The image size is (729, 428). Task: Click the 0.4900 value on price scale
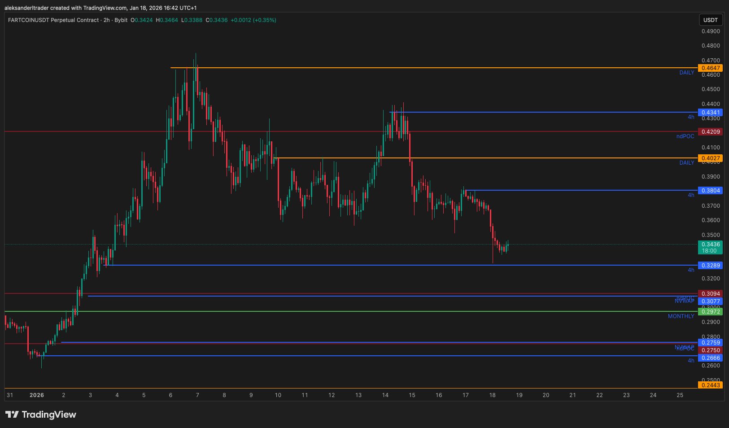click(x=711, y=31)
